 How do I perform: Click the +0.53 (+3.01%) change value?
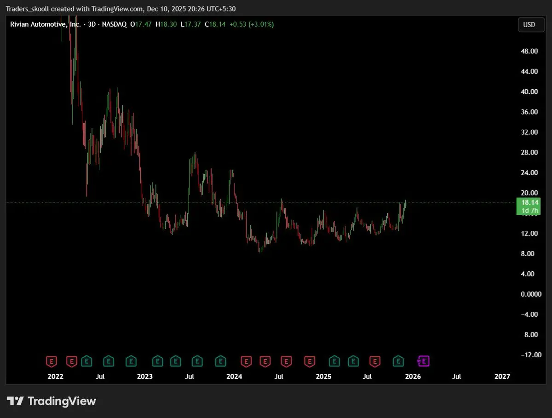(252, 24)
